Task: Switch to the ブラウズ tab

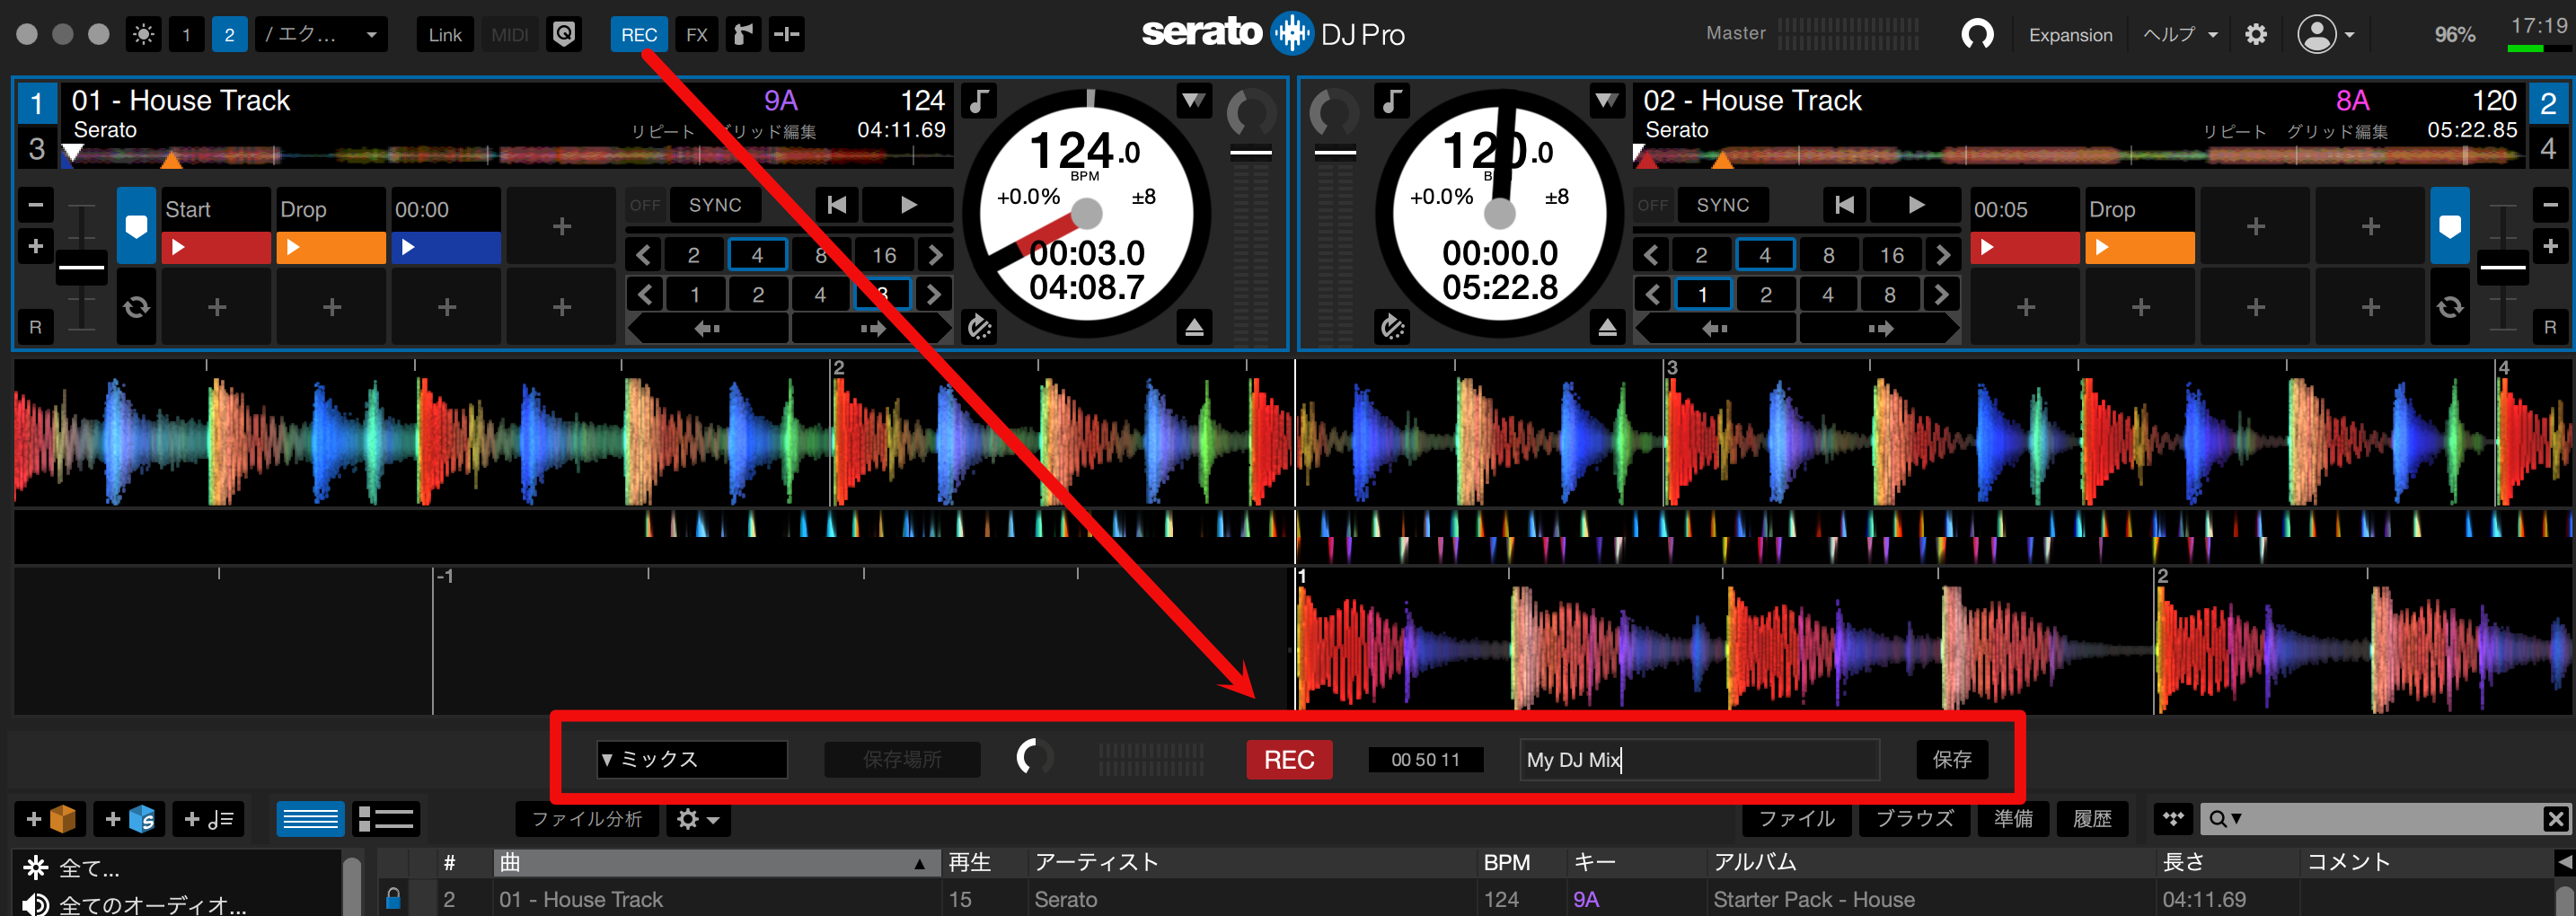Action: 1913,818
